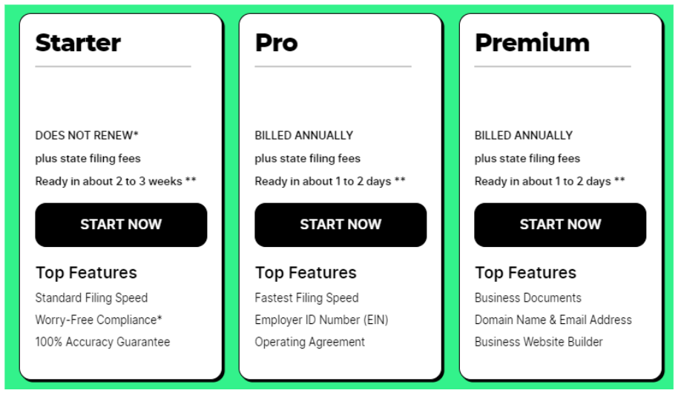681x396 pixels.
Task: Select the Starter plan heading
Action: pos(78,43)
